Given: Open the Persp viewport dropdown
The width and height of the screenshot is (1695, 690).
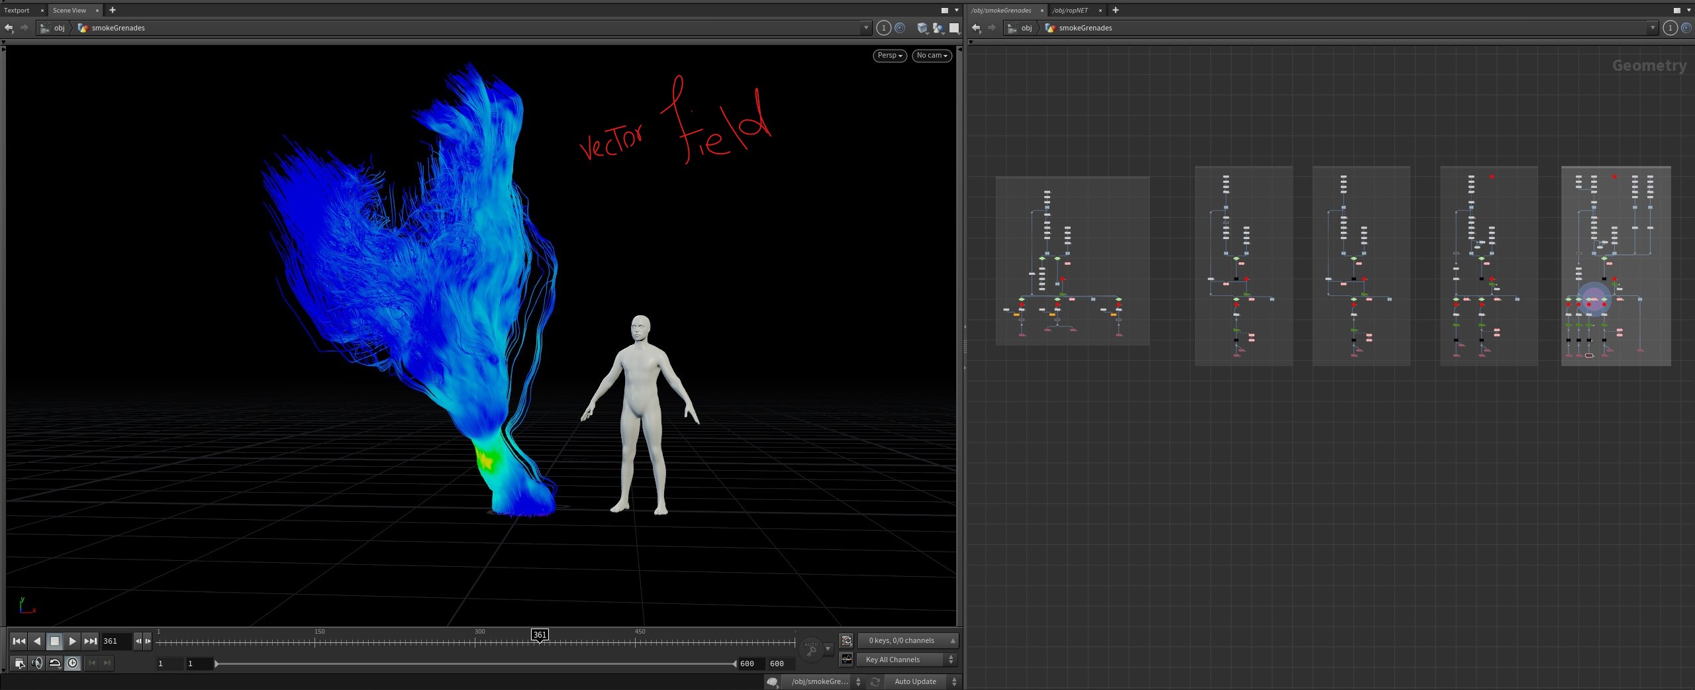Looking at the screenshot, I should (x=889, y=56).
